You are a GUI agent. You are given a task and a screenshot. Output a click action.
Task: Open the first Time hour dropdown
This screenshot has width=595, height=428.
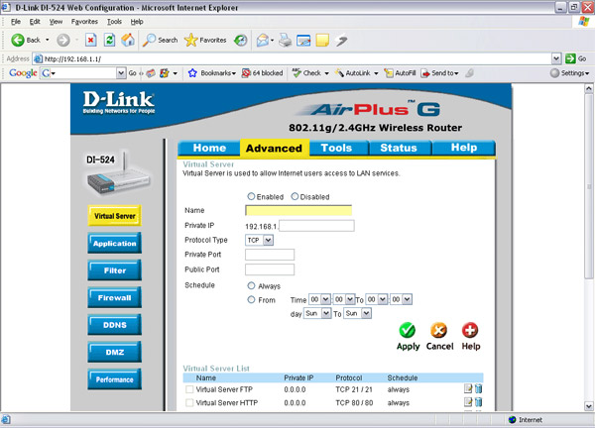click(319, 299)
